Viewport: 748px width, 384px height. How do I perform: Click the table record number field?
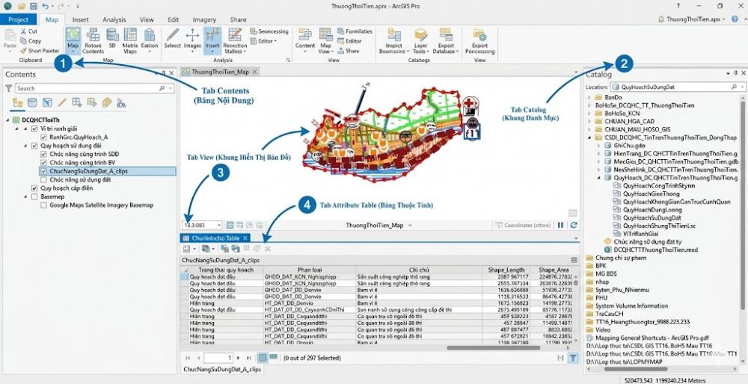[x=218, y=358]
